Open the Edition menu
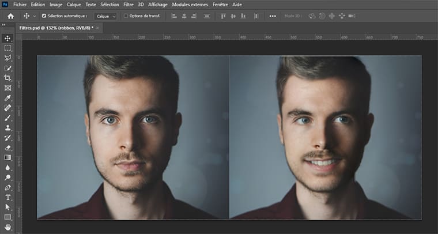 37,5
